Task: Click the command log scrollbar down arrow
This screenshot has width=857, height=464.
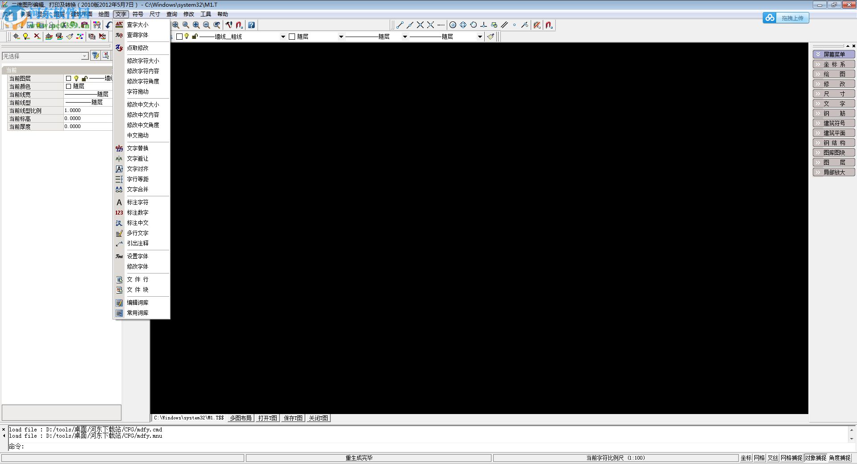Action: pyautogui.click(x=852, y=439)
